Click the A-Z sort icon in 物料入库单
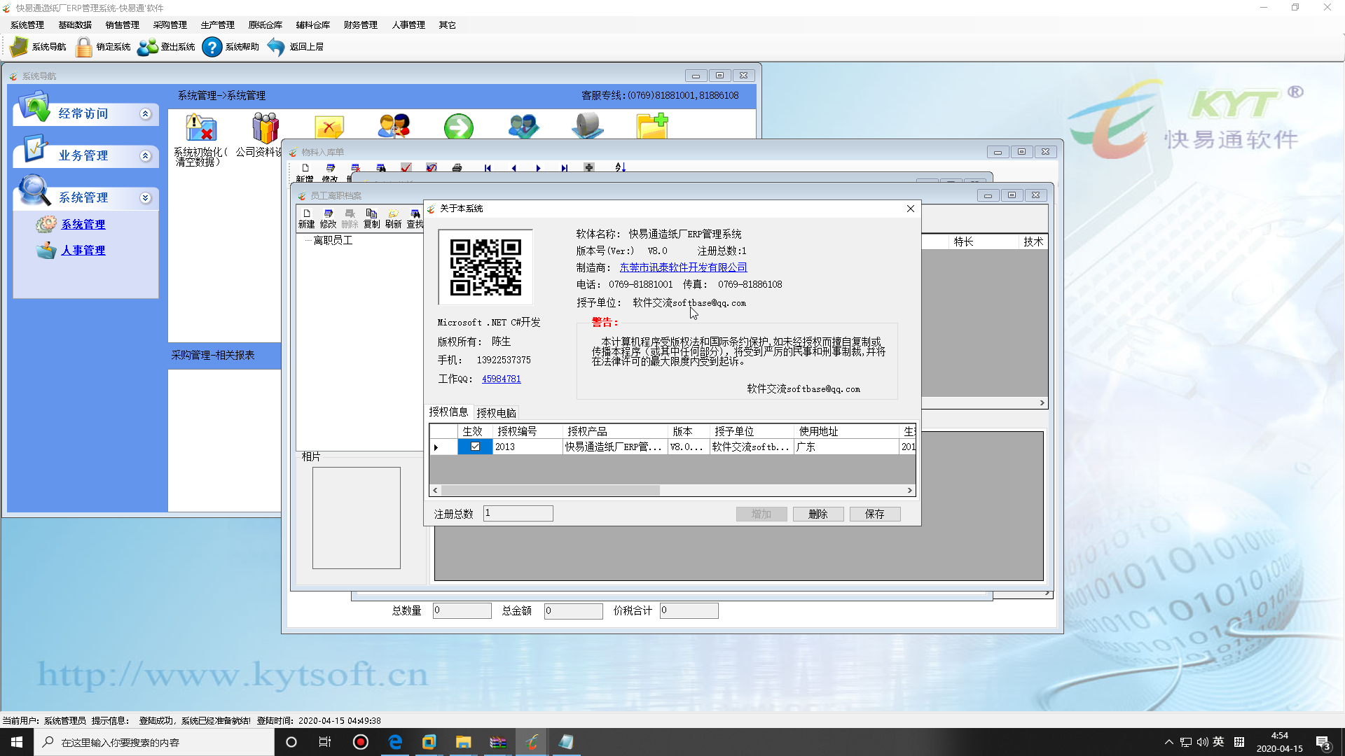This screenshot has width=1345, height=756. click(620, 167)
